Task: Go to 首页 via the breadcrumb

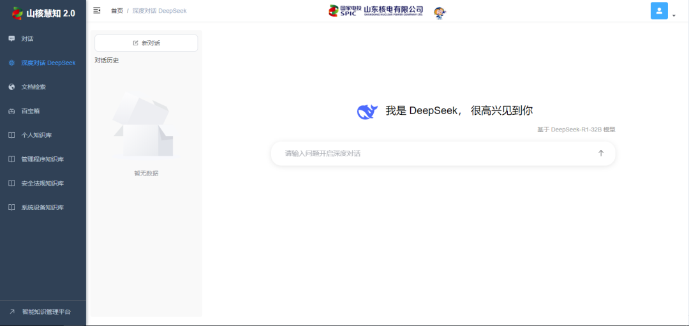Action: click(x=117, y=11)
